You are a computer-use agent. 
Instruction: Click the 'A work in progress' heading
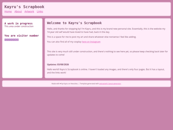point(19,23)
